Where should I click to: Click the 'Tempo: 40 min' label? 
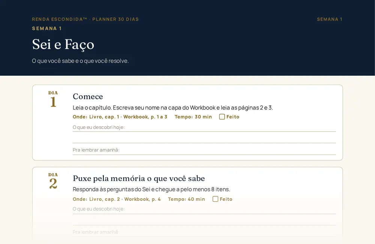pos(186,199)
